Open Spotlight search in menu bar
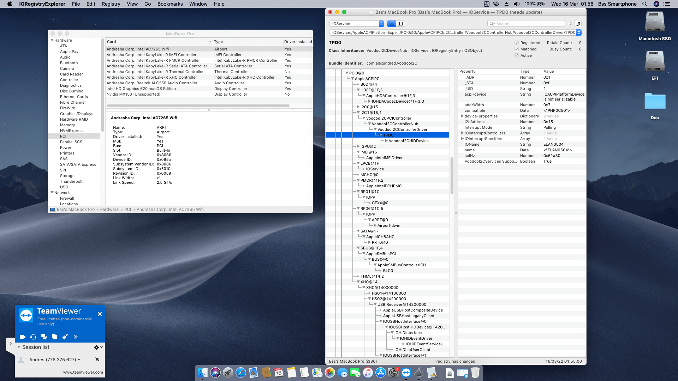The image size is (678, 381). pyautogui.click(x=645, y=4)
